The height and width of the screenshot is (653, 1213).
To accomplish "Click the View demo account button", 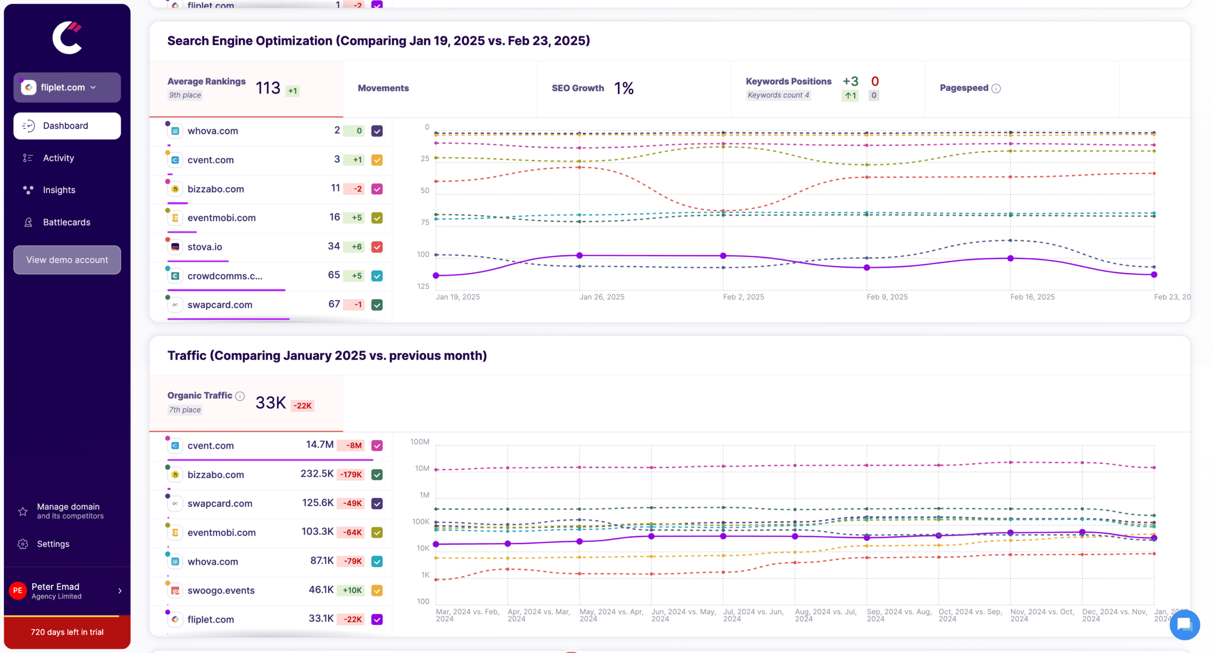I will 67,260.
